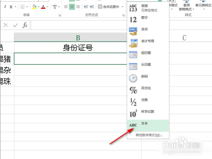This screenshot has width=212, height=159.
Task: Apply center alignment
Action: tap(71, 7)
